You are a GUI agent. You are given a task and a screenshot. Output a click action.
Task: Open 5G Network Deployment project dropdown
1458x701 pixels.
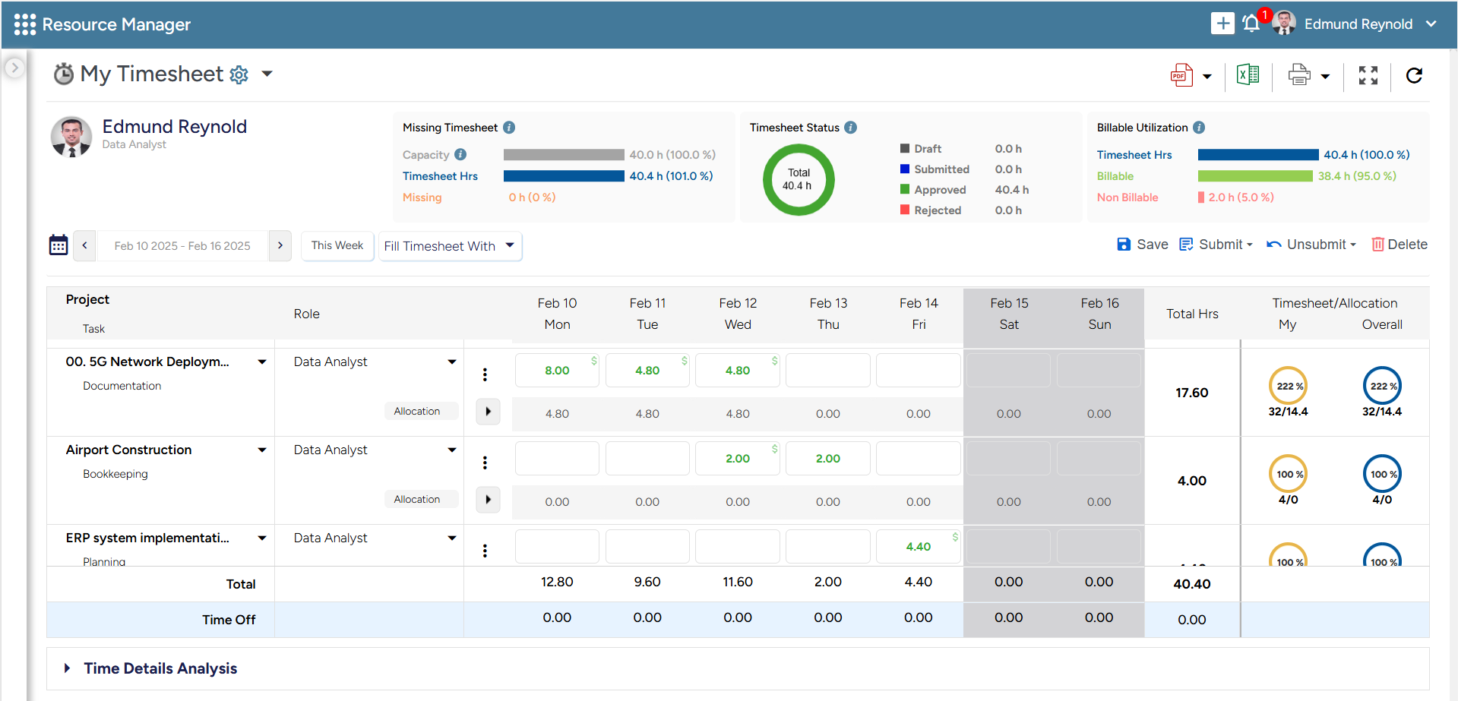tap(262, 362)
